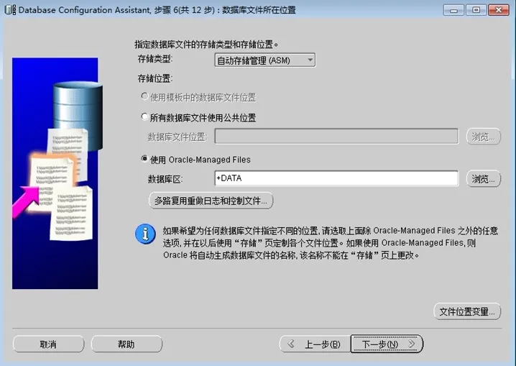Viewport: 516px width, 366px height.
Task: Click the 数据库文件位置 text field
Action: 336,137
